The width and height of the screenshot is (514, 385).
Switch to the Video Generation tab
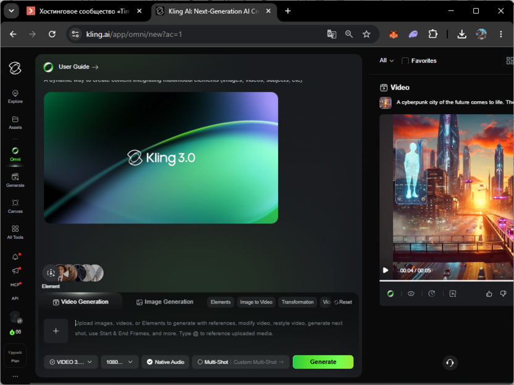pyautogui.click(x=81, y=302)
